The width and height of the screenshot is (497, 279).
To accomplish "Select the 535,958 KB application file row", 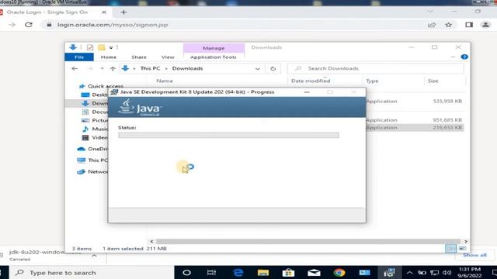I will tap(415, 102).
